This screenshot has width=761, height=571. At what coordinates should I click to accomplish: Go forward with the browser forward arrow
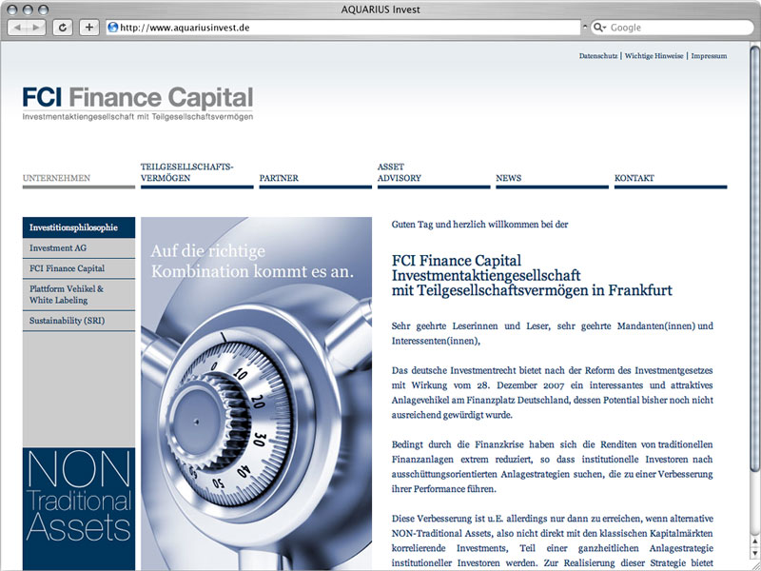[x=36, y=28]
